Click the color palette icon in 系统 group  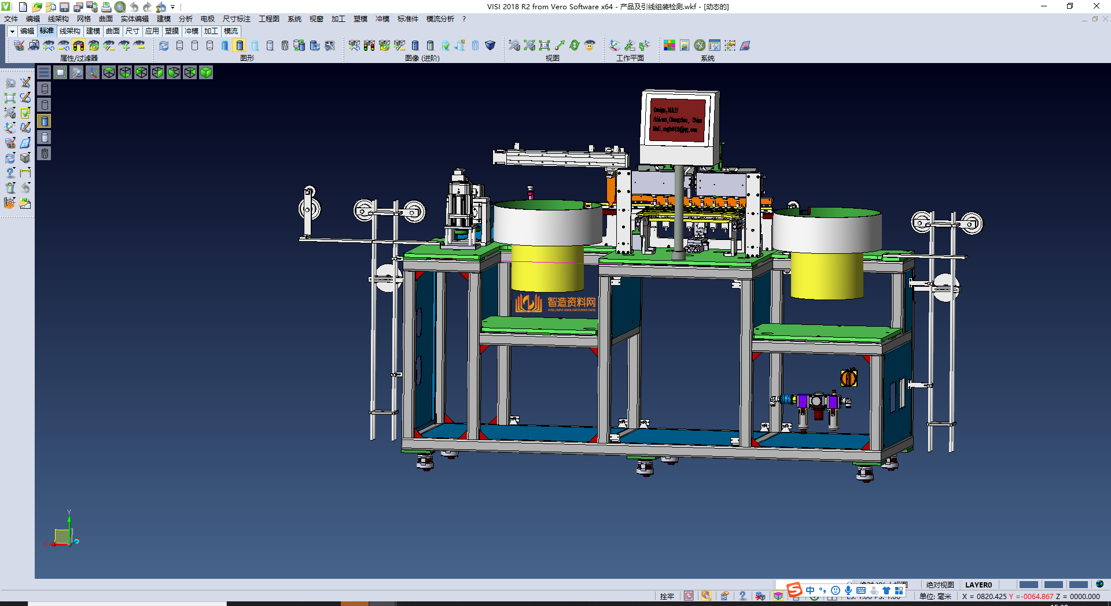click(669, 46)
